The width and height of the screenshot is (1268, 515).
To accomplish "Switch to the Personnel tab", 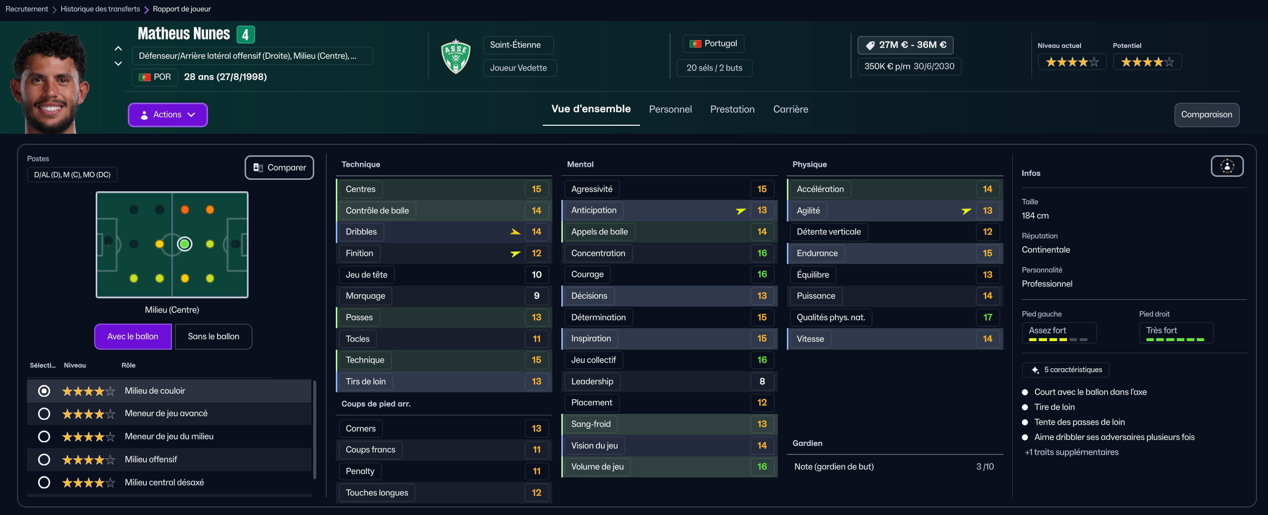I will [x=670, y=109].
